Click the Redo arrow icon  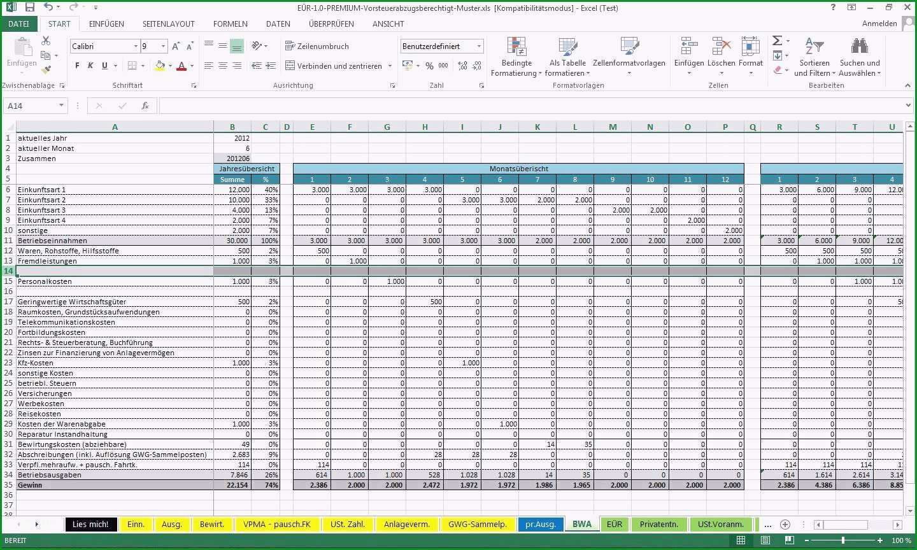click(73, 8)
